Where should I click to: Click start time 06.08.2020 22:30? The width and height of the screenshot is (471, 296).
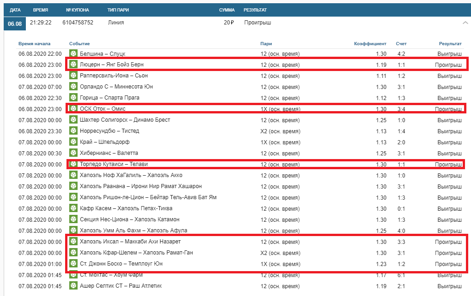[40, 98]
